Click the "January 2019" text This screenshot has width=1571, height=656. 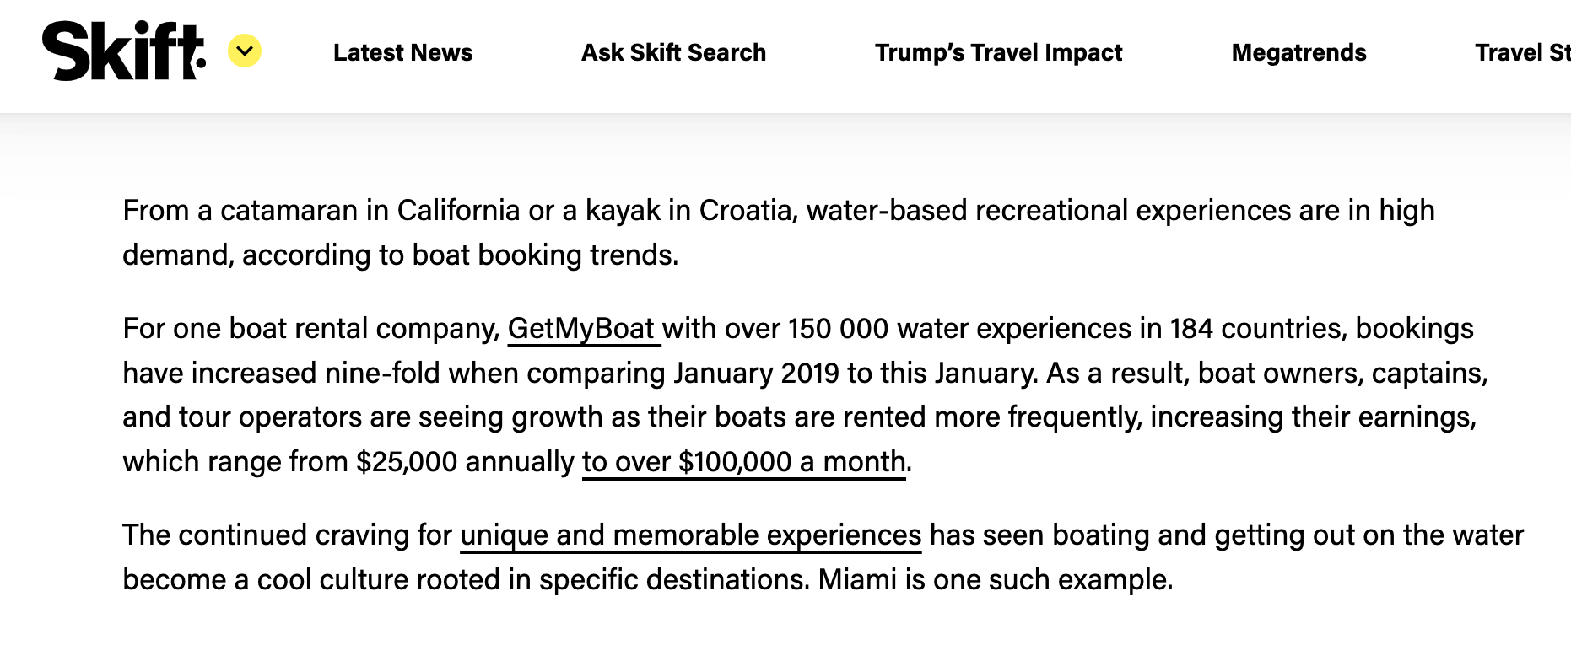click(756, 374)
